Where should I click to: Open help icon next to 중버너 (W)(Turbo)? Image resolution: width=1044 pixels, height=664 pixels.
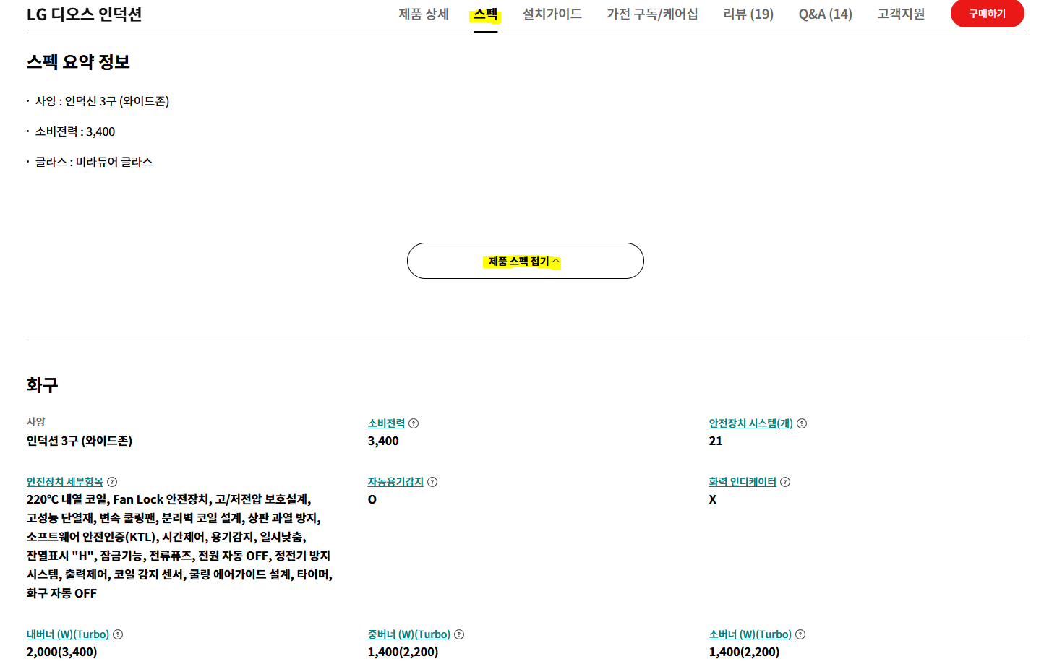459,634
